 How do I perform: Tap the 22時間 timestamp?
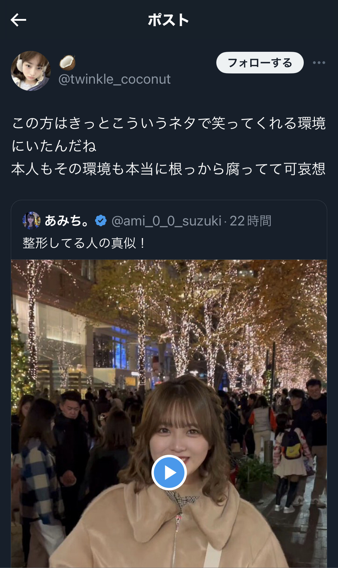[x=251, y=221]
